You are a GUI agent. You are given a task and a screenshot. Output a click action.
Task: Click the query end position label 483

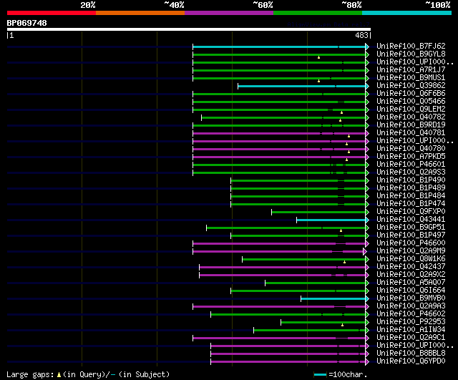point(361,35)
